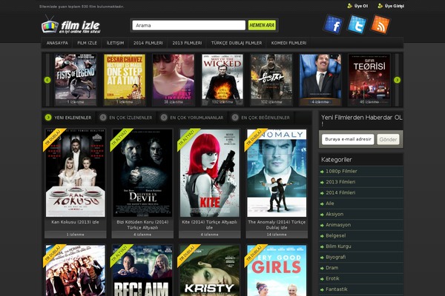Viewport: 445px width, 296px height.
Task: Open ensemble cast poster beside Reclaim
Action: [x=76, y=271]
